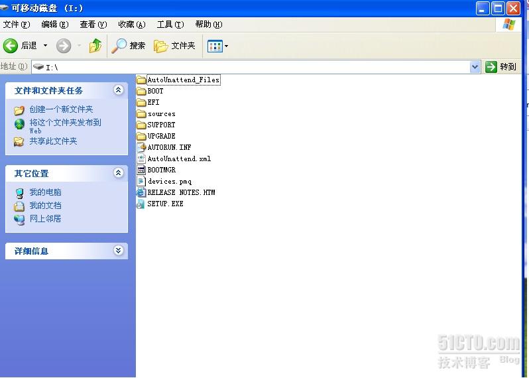This screenshot has height=378, width=529.
Task: Click 共享此文件夹 link
Action: [53, 141]
